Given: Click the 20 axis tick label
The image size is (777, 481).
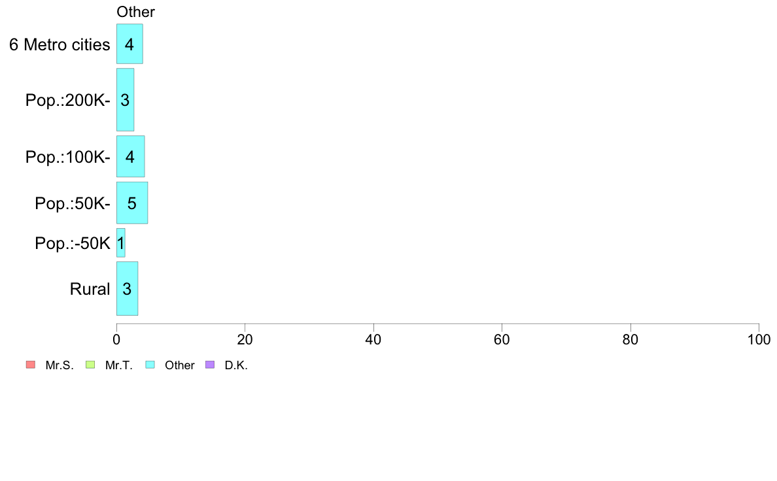Looking at the screenshot, I should [x=245, y=339].
